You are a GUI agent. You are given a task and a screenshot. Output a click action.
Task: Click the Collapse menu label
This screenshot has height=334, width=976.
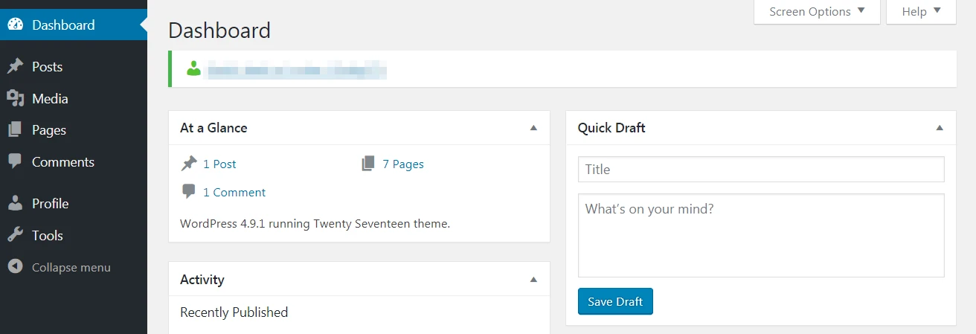pyautogui.click(x=71, y=267)
